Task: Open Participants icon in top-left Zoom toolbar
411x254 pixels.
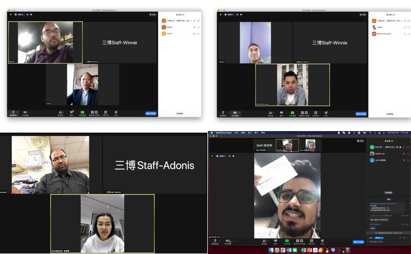Action: pos(60,113)
